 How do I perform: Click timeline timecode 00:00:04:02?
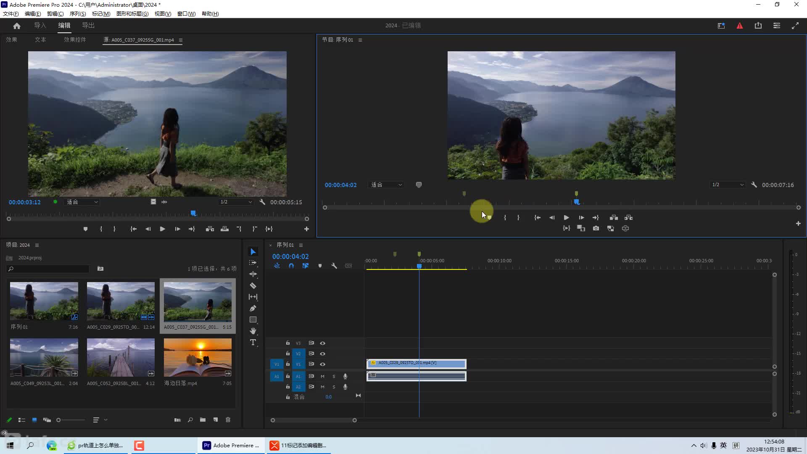pos(290,256)
